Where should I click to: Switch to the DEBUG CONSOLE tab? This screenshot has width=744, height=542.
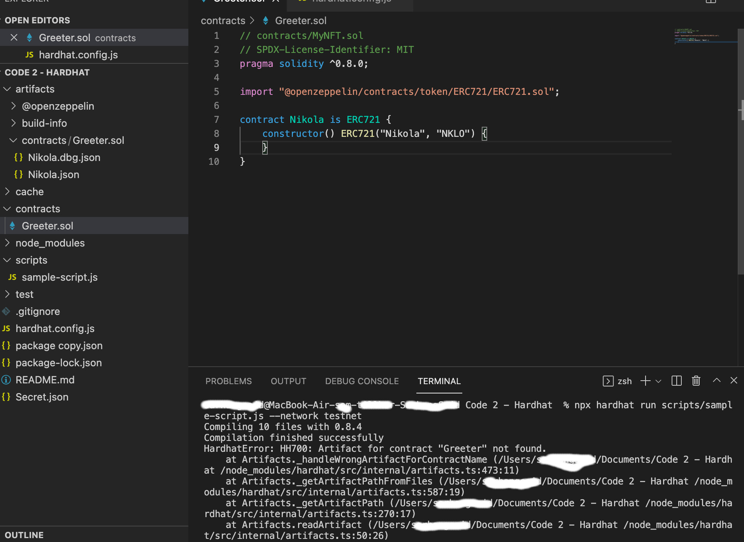[x=362, y=381]
